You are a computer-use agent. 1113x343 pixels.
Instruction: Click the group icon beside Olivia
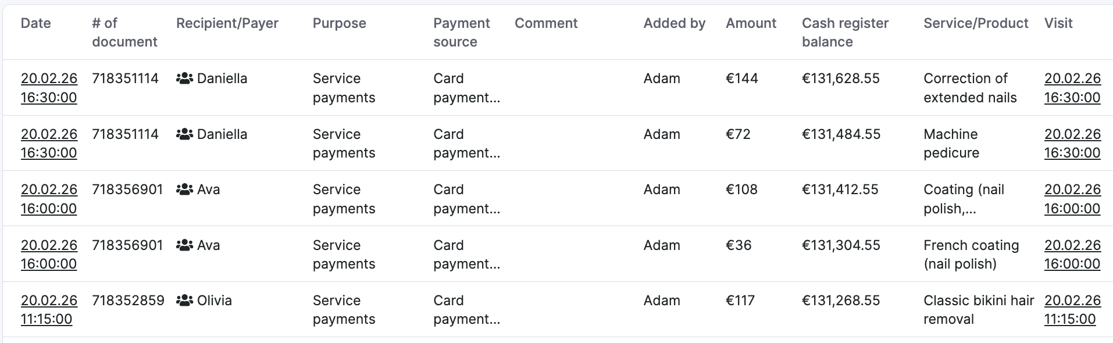tap(184, 301)
